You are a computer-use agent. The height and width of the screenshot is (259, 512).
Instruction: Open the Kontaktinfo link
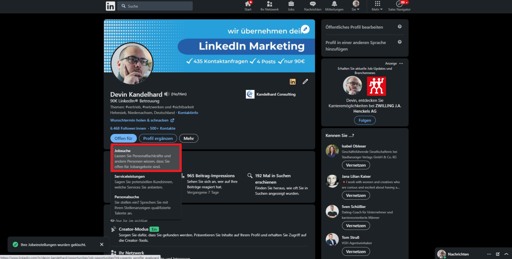pos(188,113)
